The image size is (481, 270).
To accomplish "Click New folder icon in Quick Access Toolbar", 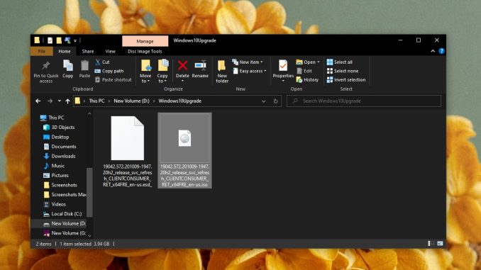I will [x=59, y=40].
